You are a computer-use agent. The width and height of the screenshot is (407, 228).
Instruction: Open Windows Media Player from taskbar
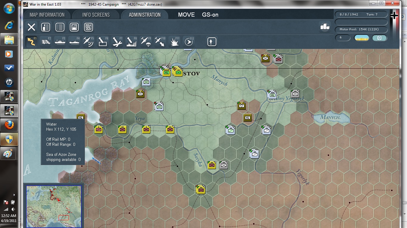click(9, 54)
